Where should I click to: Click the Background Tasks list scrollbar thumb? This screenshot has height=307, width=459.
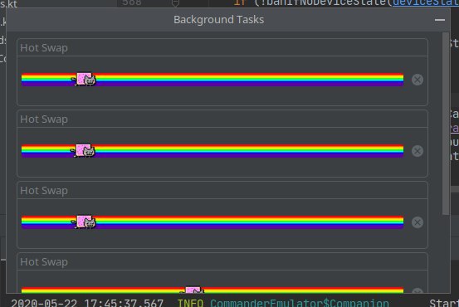[x=446, y=124]
